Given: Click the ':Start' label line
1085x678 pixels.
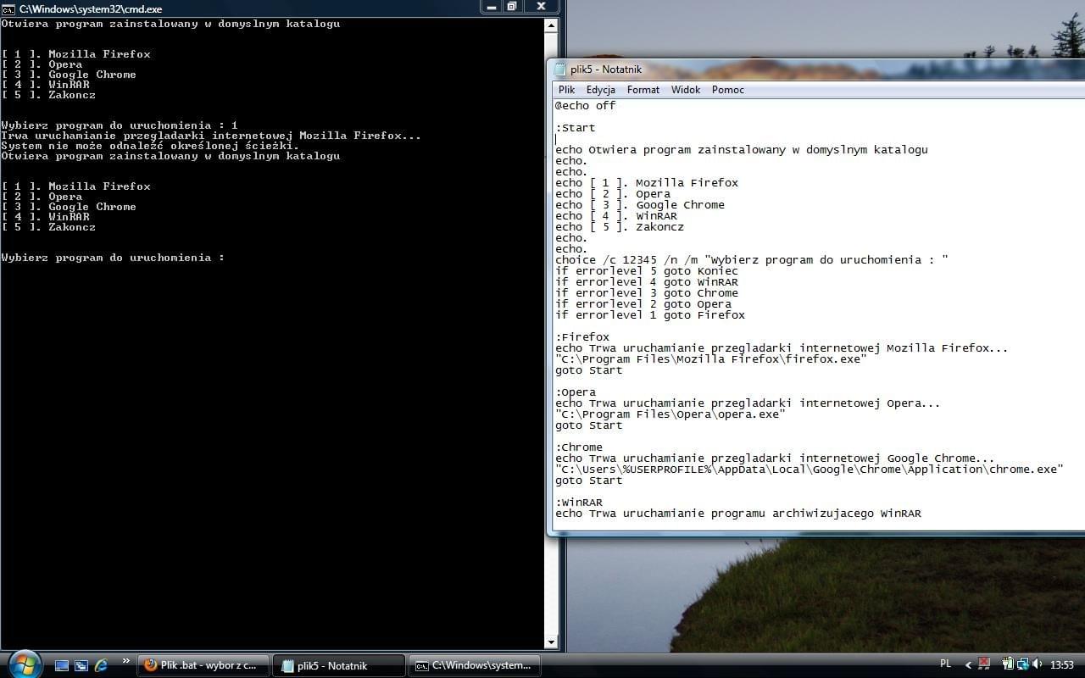Looking at the screenshot, I should tap(576, 128).
